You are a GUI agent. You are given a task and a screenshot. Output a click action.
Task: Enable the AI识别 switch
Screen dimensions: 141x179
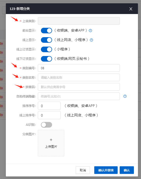(x=46, y=125)
